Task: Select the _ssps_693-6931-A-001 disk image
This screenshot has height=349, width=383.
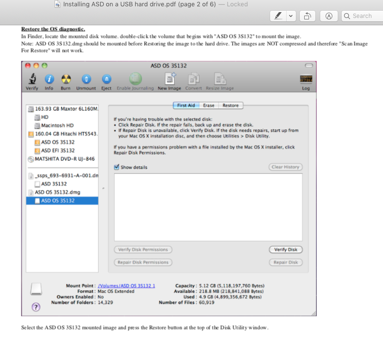Action: tap(62, 175)
